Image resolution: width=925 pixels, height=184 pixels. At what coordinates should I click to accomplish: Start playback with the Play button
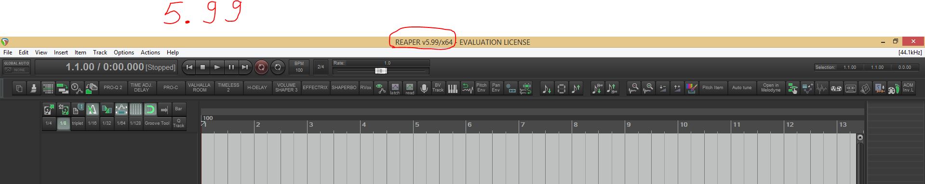coord(217,67)
